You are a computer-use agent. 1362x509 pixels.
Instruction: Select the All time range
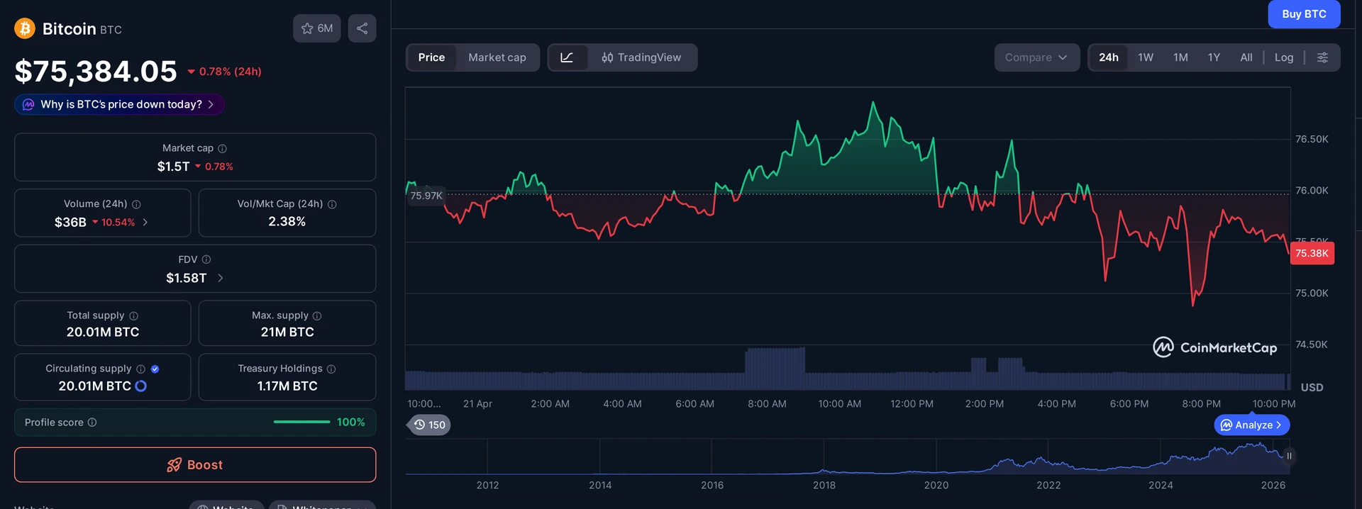(x=1246, y=57)
